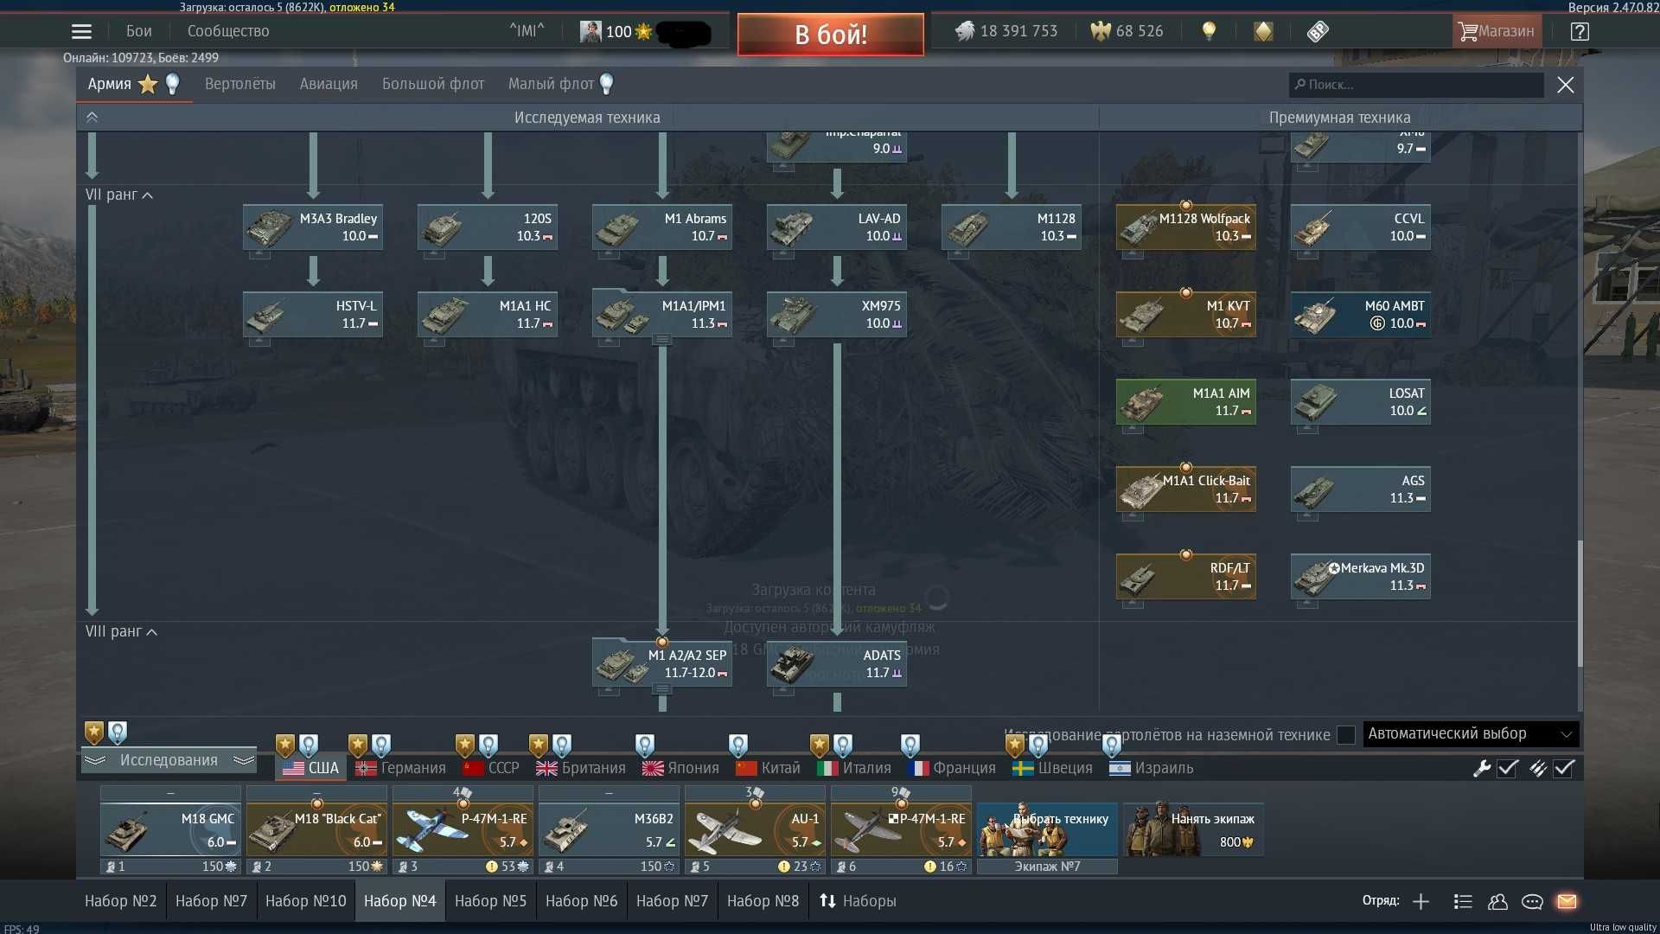
Task: Open the Наборы presets manager
Action: click(x=858, y=901)
